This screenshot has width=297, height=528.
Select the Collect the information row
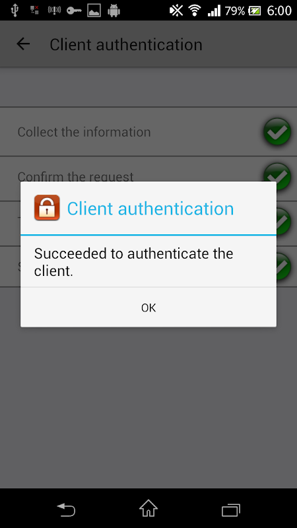tap(148, 131)
